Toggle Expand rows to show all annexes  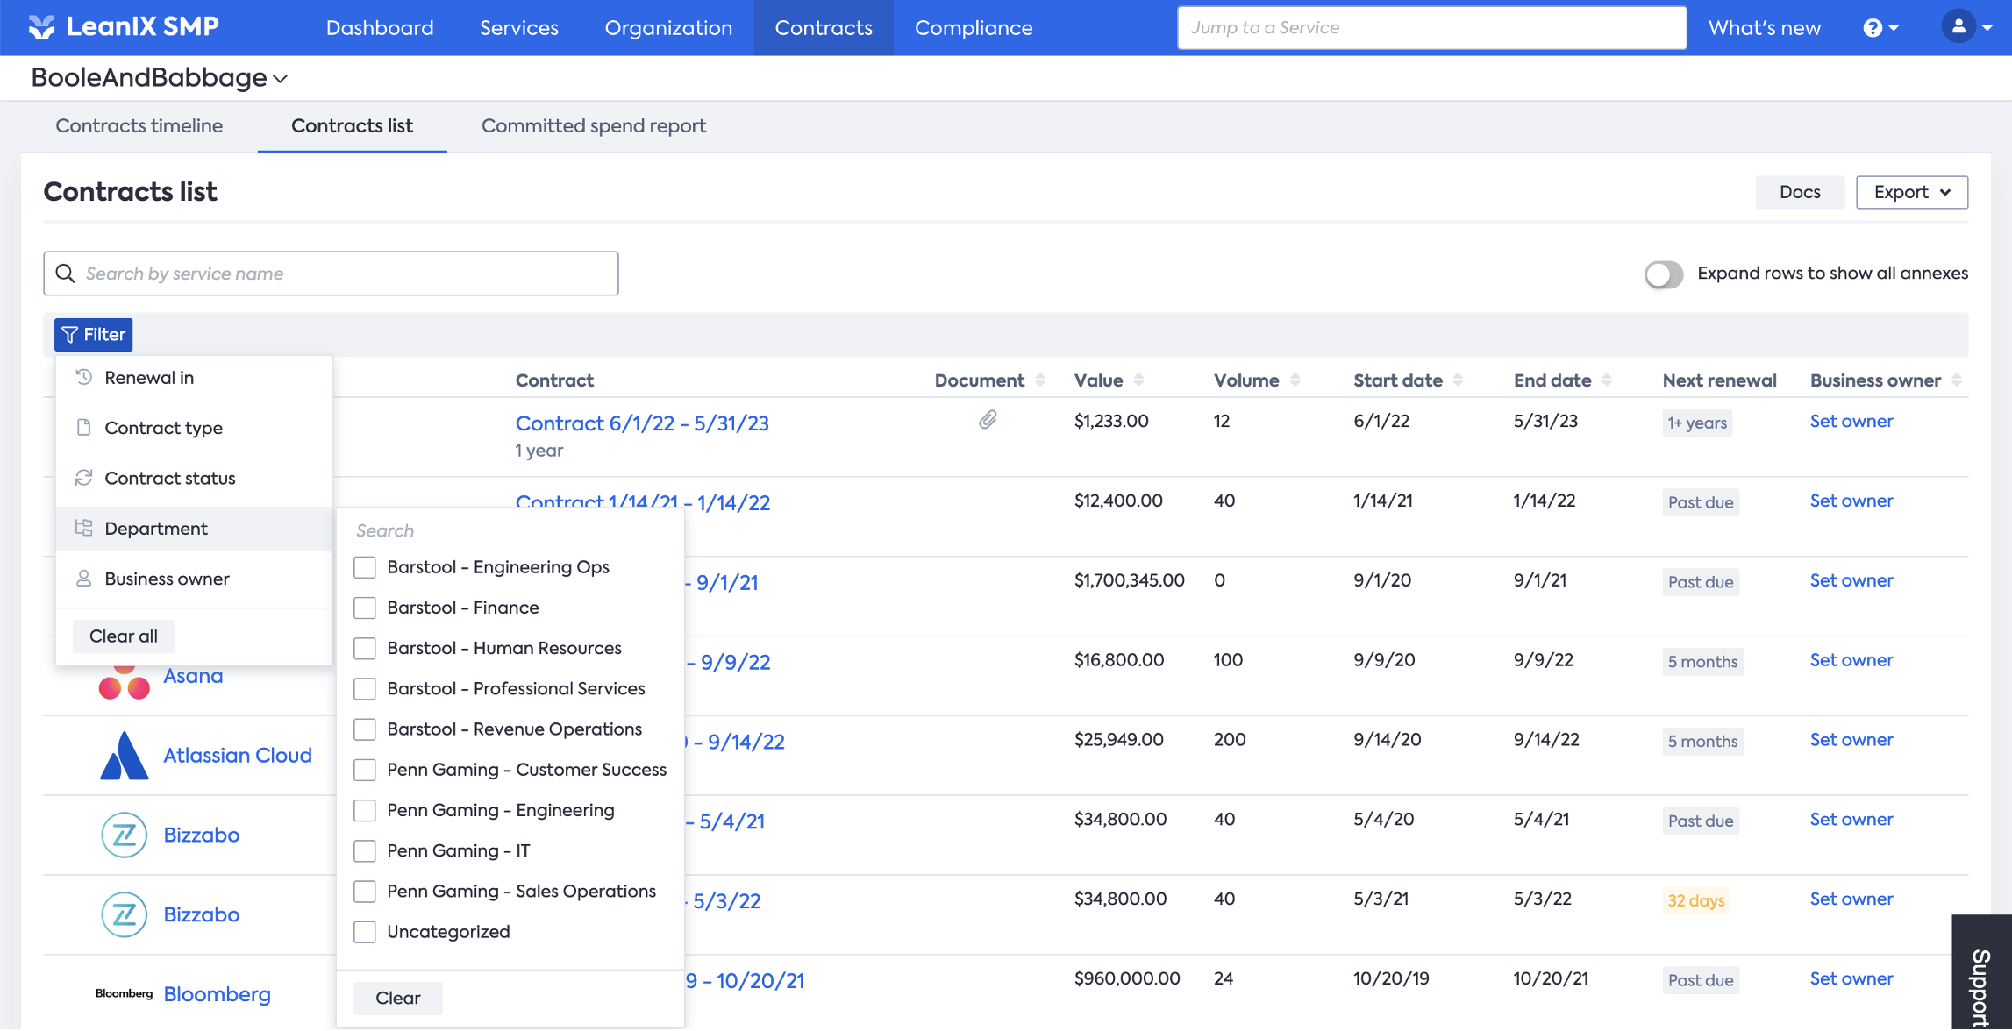pyautogui.click(x=1663, y=274)
